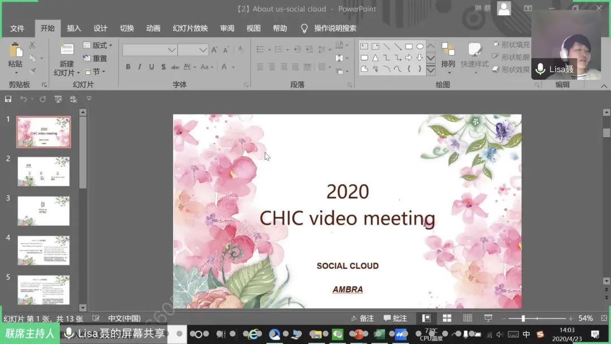Click the zoom out minus button
Viewport: 611px width, 344px height.
504,319
